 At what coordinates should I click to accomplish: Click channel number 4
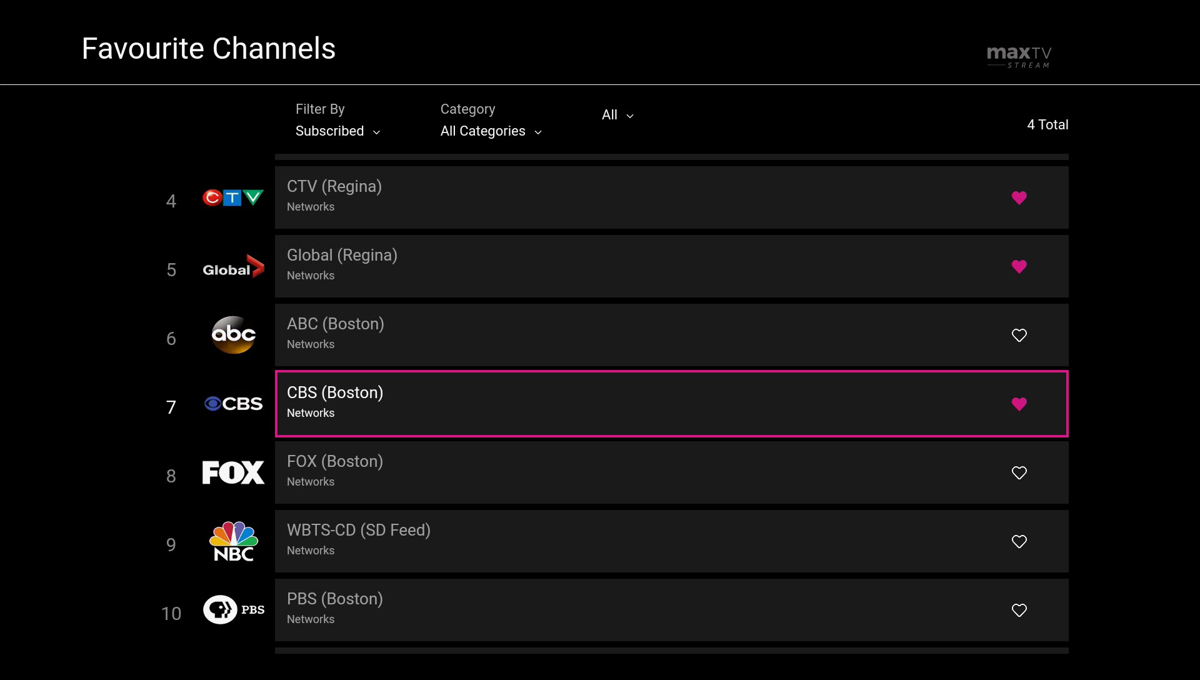171,201
